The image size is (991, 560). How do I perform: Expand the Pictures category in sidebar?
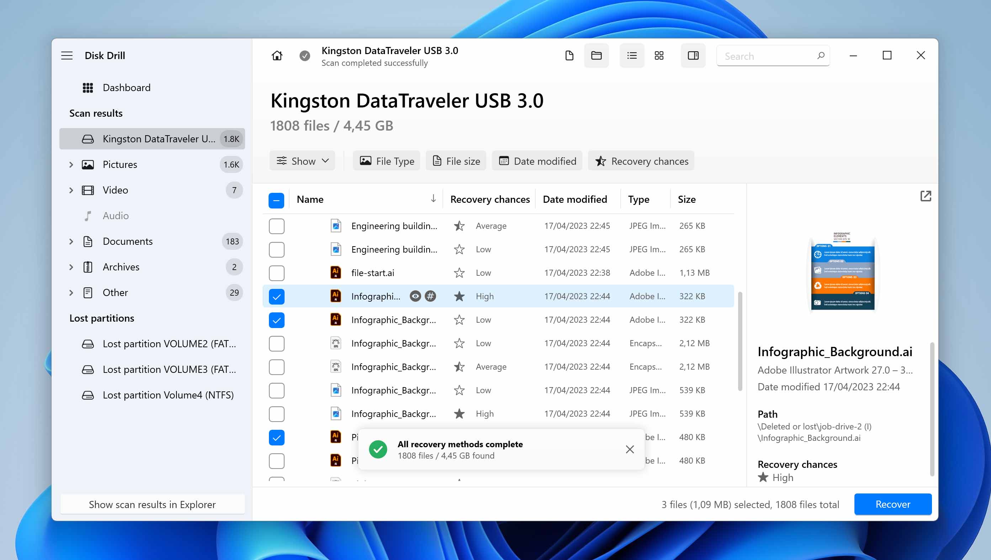pyautogui.click(x=71, y=164)
